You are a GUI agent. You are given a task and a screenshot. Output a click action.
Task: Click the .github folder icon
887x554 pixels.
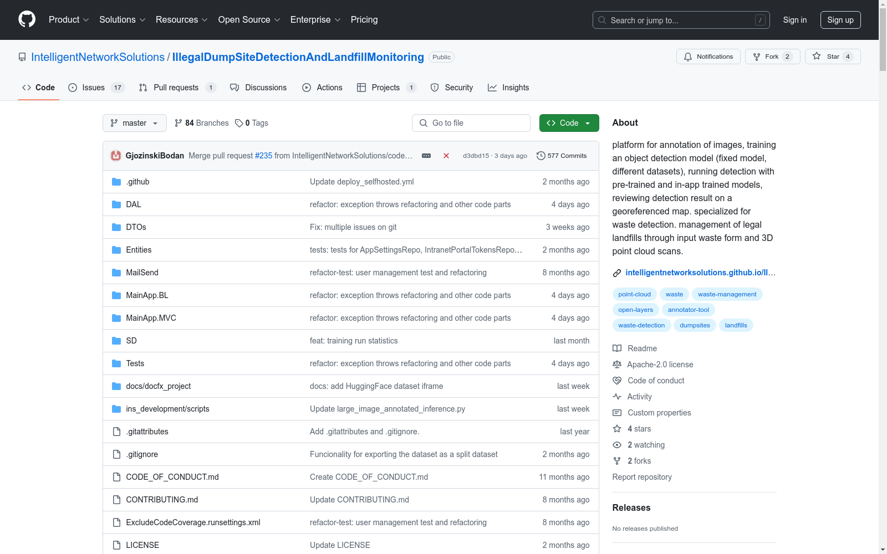click(116, 182)
